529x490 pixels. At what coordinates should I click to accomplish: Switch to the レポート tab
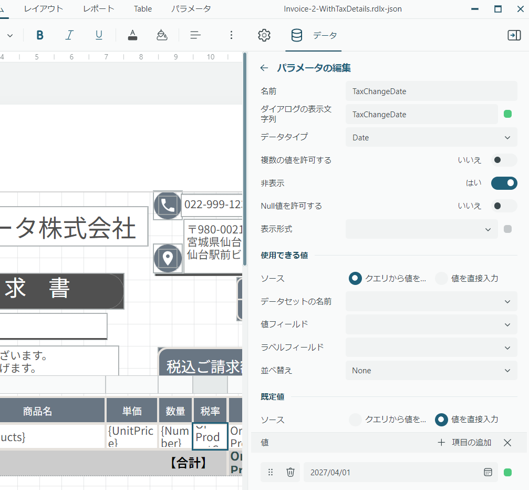tap(99, 9)
